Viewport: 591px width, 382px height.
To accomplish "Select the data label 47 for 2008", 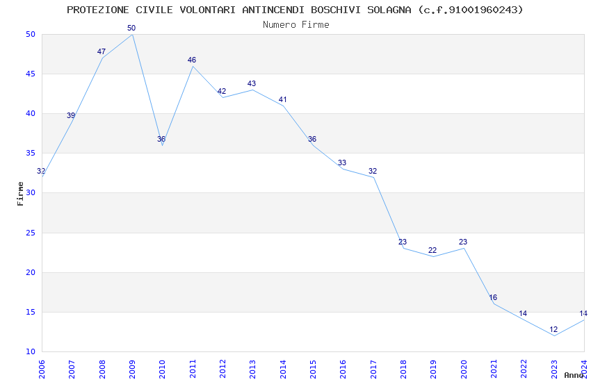I will coord(102,52).
